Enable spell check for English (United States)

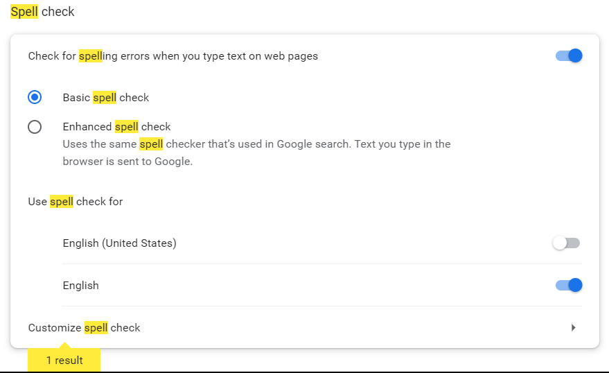tap(566, 243)
